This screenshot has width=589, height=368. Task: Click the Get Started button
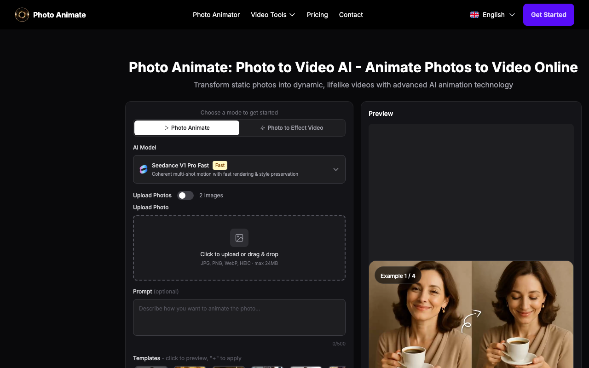(549, 15)
